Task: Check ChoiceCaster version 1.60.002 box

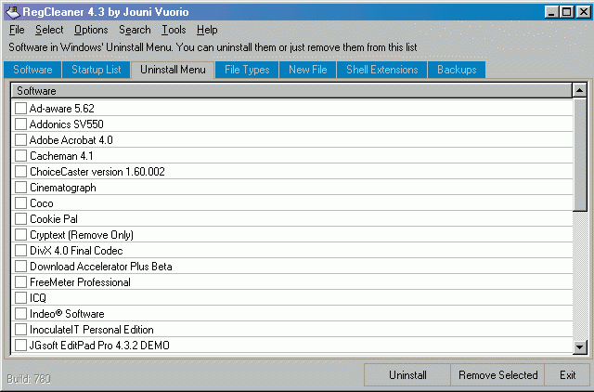Action: tap(20, 171)
